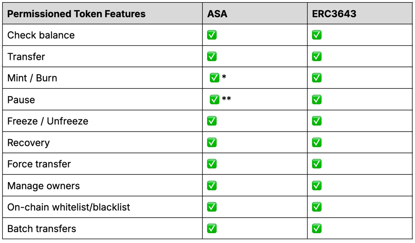Select ASA checkmark for Manage owners
The width and height of the screenshot is (415, 243).
pos(212,186)
